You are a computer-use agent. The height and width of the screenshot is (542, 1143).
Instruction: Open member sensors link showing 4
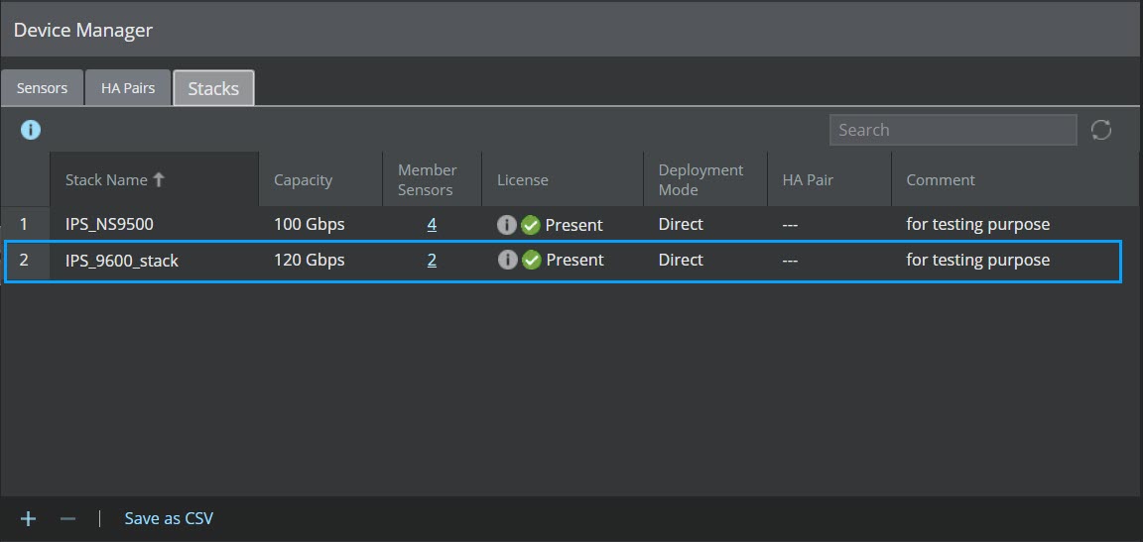pyautogui.click(x=432, y=224)
